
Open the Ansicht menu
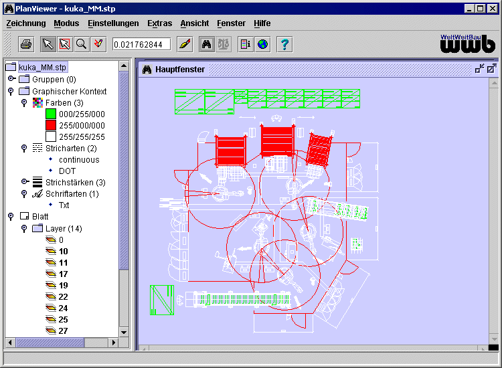pyautogui.click(x=194, y=23)
